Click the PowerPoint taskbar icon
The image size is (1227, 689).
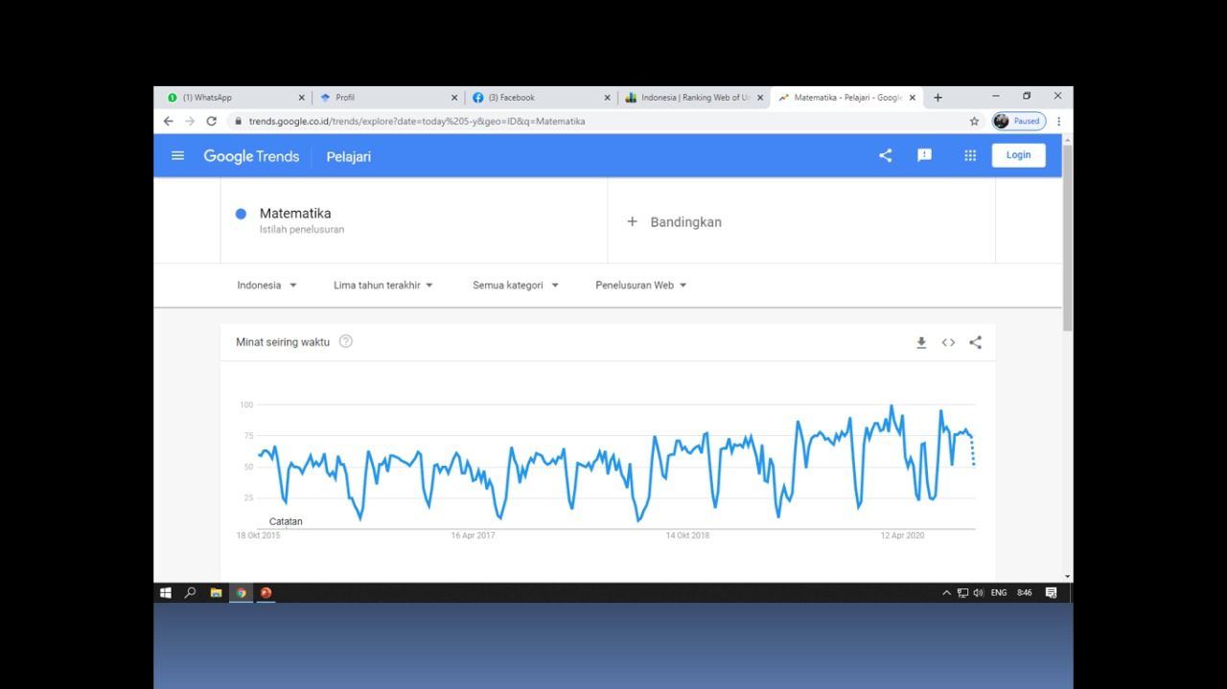(x=266, y=592)
